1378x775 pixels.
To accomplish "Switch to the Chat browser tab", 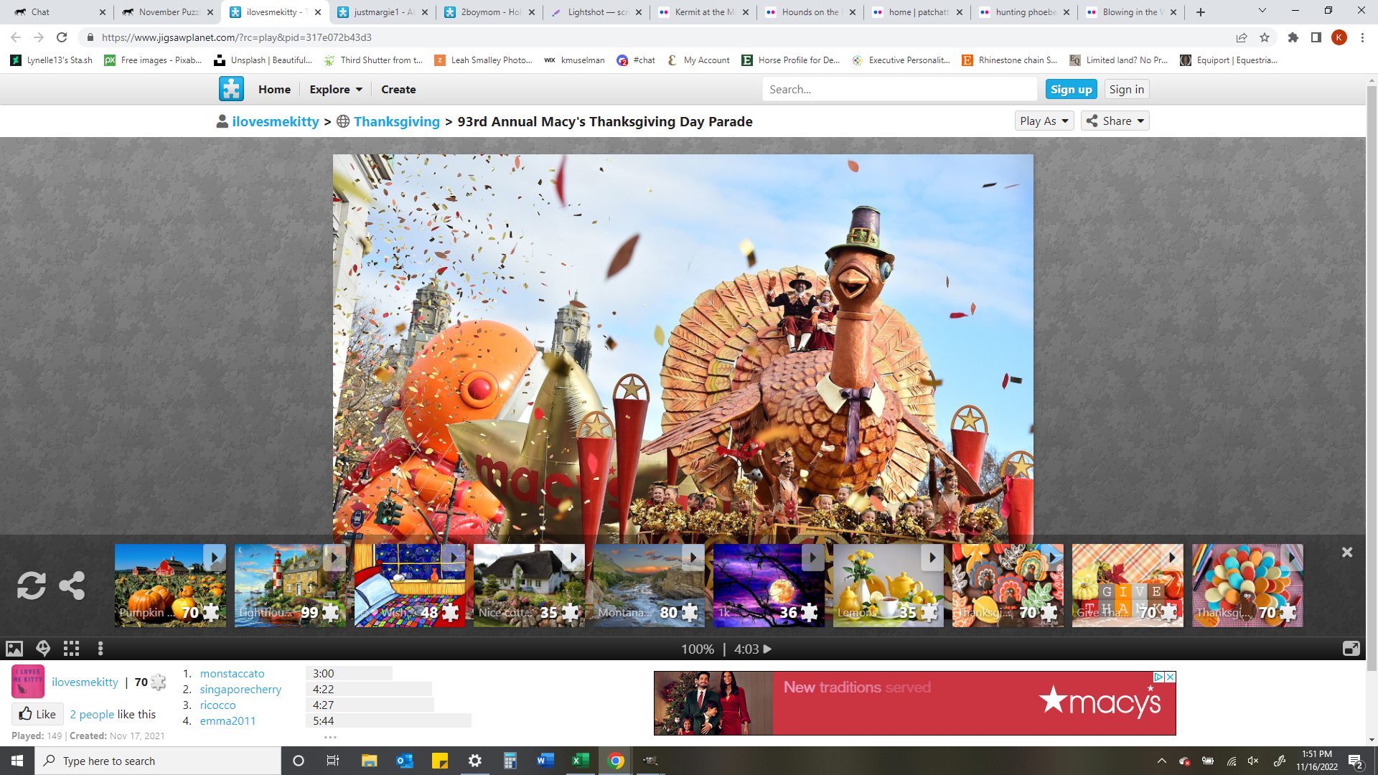I will [59, 12].
